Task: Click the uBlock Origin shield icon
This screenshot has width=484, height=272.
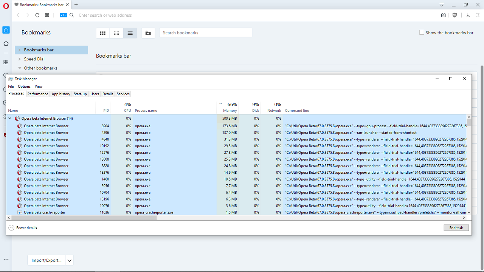Action: pos(455,15)
